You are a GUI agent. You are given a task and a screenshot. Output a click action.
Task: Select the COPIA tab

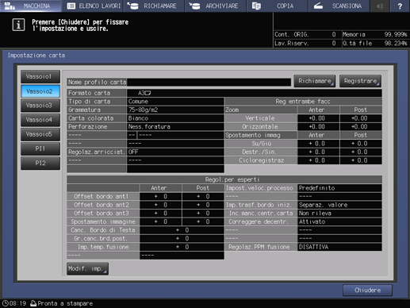pos(277,6)
